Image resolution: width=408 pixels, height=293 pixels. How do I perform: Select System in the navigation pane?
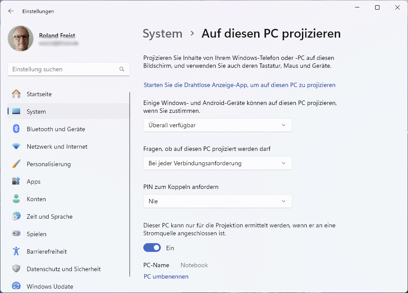(36, 112)
